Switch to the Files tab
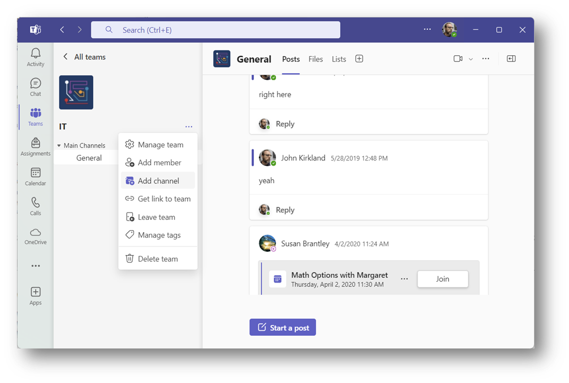The height and width of the screenshot is (383, 569). click(x=315, y=59)
